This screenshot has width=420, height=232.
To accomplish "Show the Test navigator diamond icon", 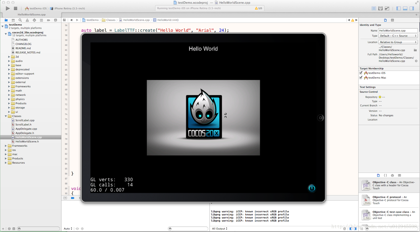I will [34, 20].
